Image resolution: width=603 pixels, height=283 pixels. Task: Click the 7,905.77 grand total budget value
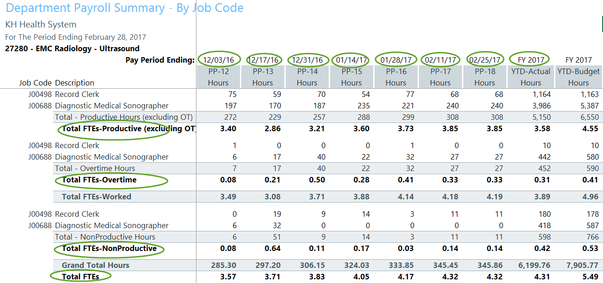coord(579,265)
